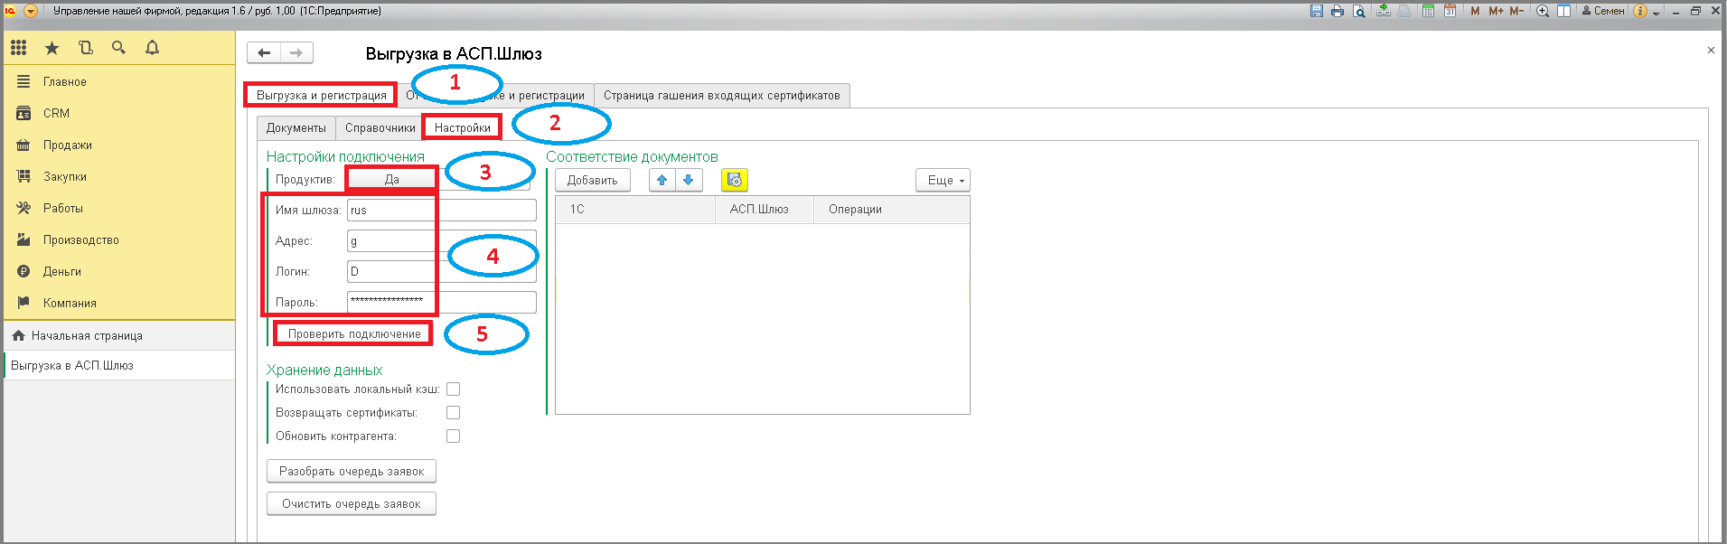This screenshot has width=1727, height=544.
Task: Click the M- memory subtract button
Action: [1516, 11]
